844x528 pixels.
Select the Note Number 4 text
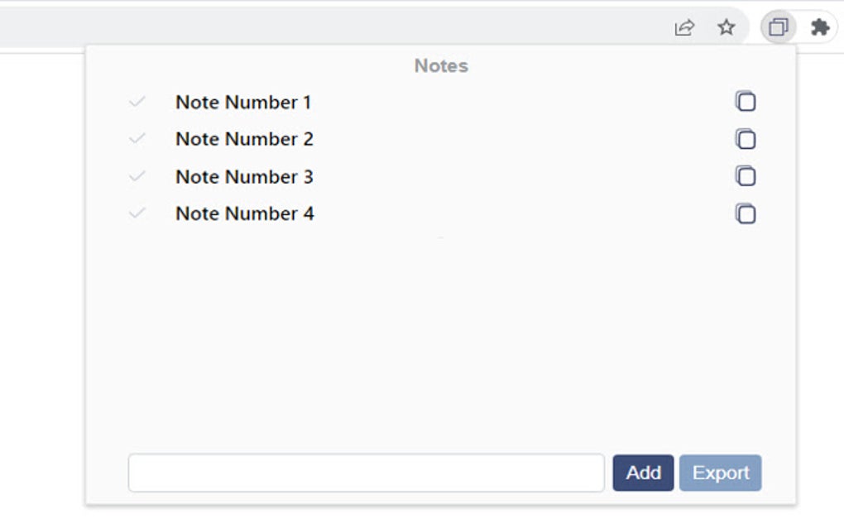click(x=245, y=214)
